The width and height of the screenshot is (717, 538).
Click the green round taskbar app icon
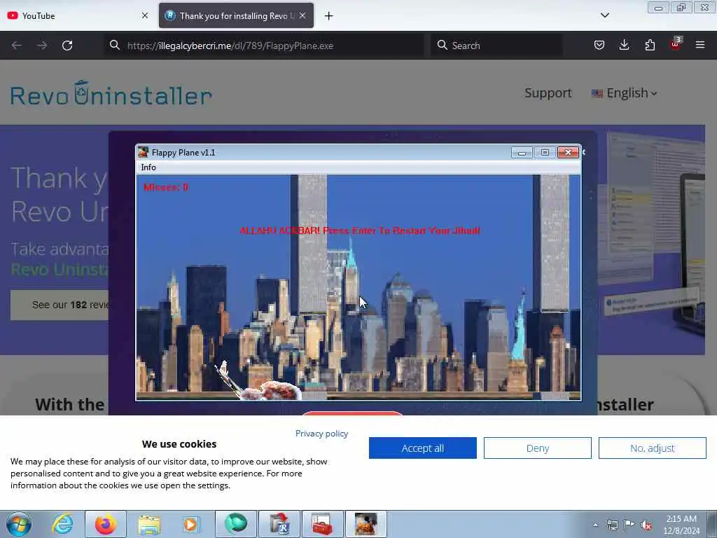tap(236, 524)
